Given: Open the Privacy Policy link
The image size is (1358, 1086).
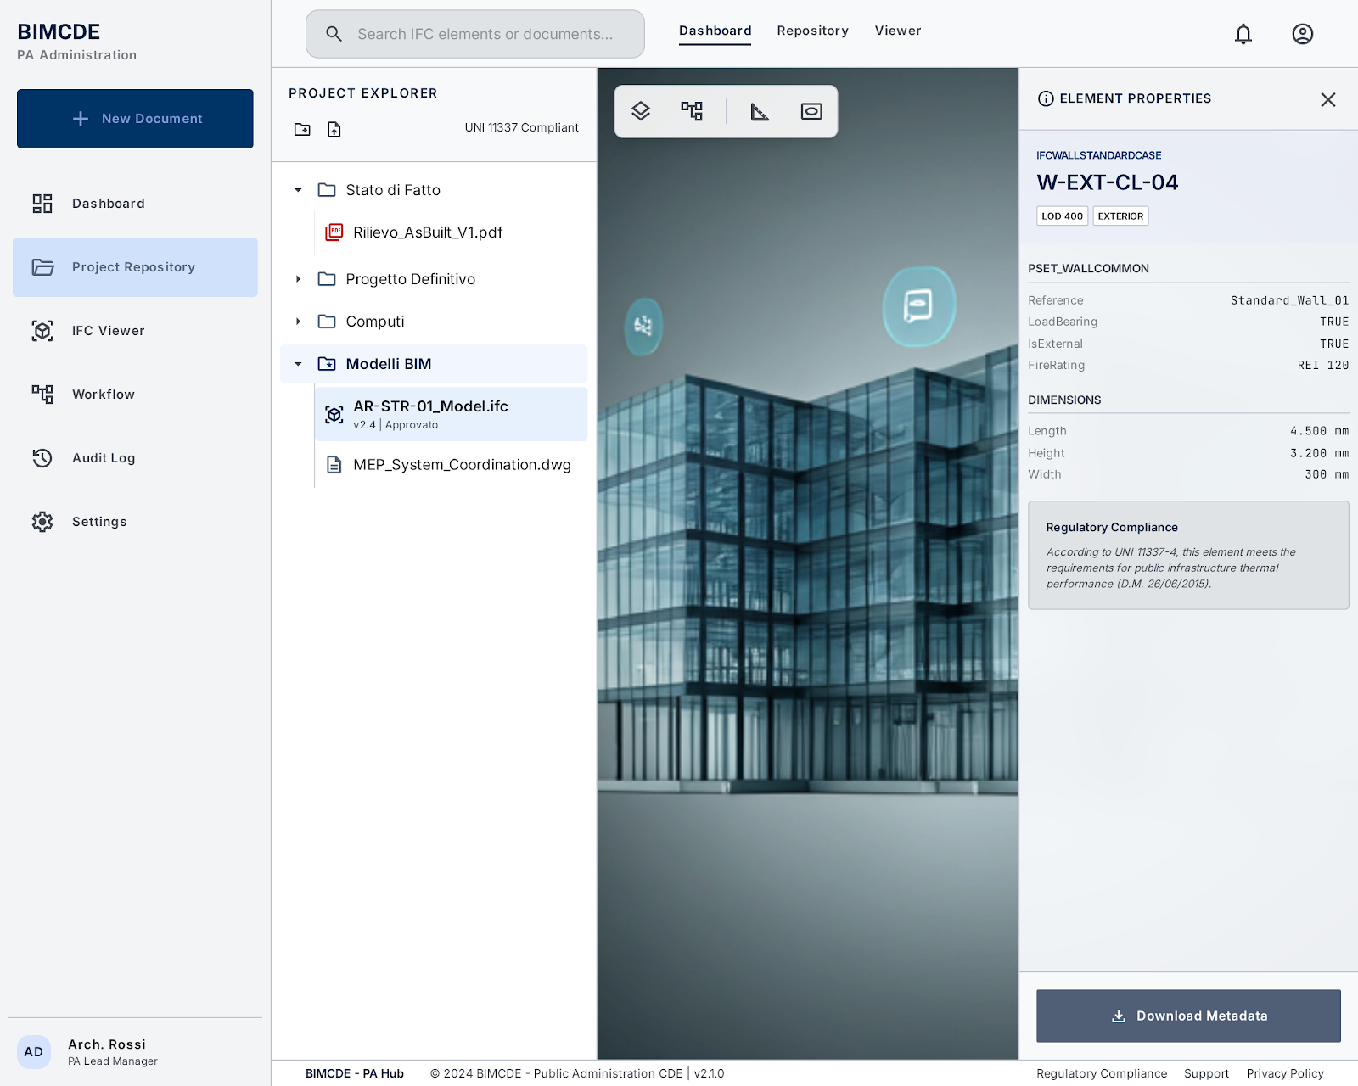Looking at the screenshot, I should click(x=1285, y=1073).
